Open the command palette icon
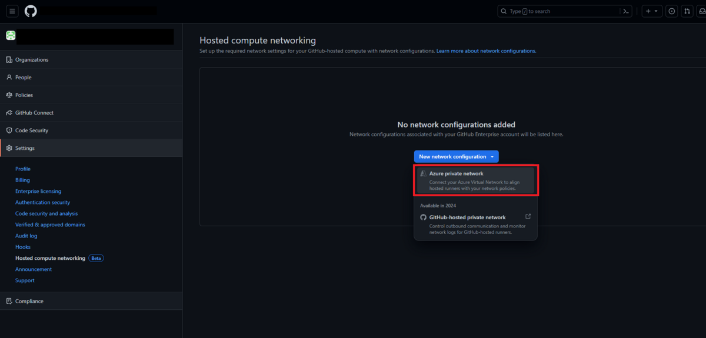 point(626,11)
